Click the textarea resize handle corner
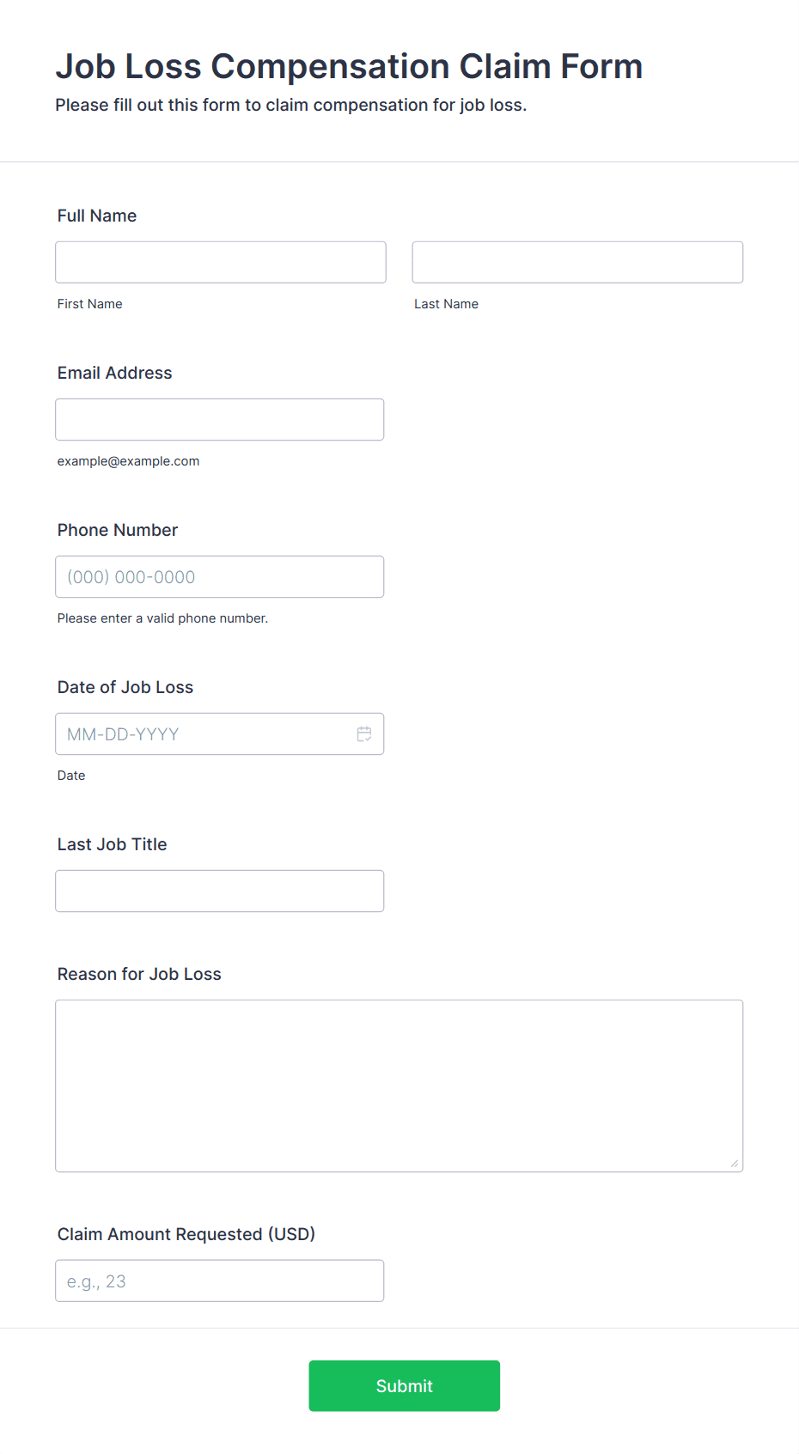This screenshot has height=1454, width=799. [735, 1163]
